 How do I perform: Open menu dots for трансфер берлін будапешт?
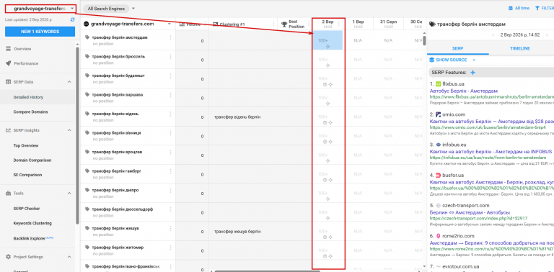point(171,76)
